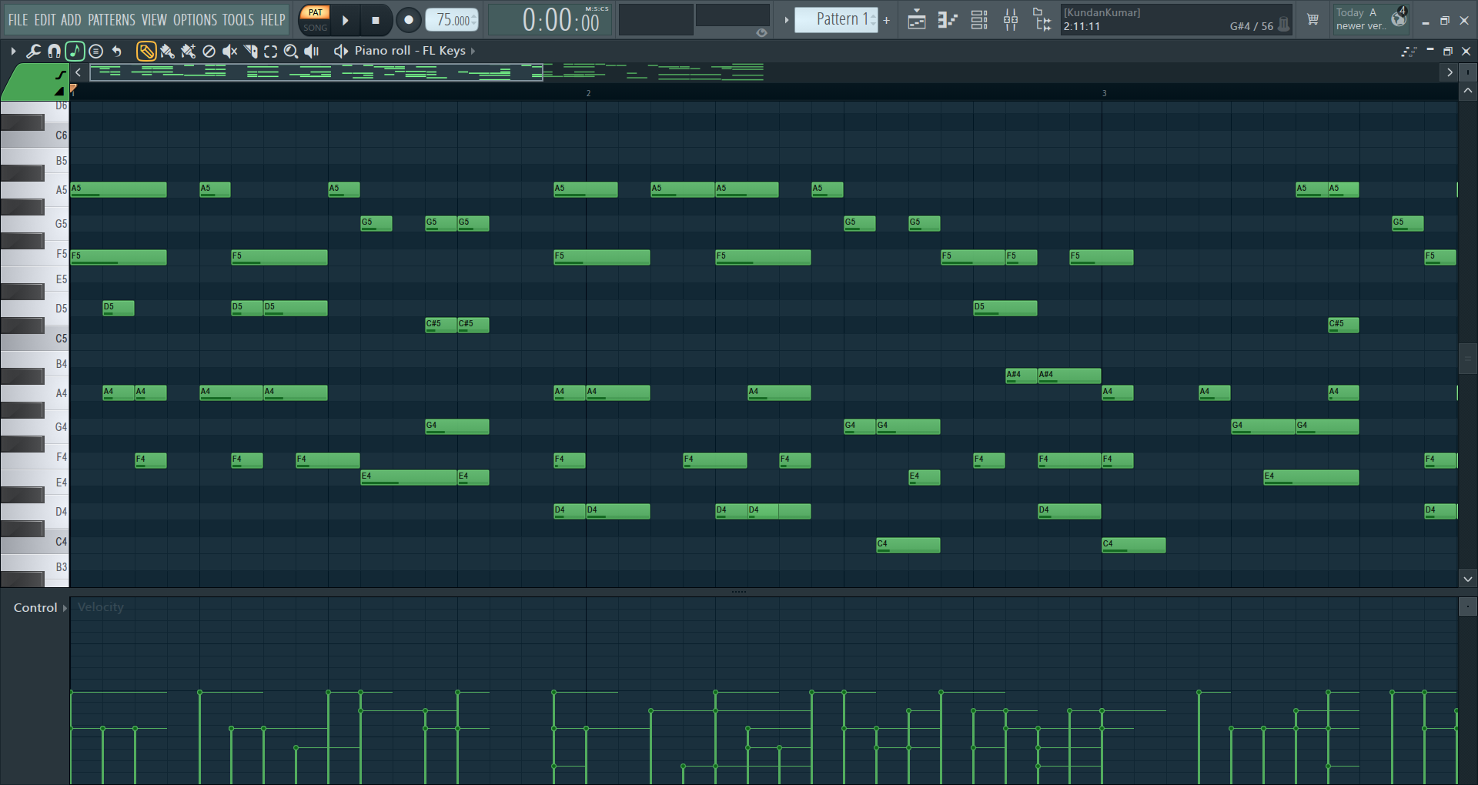
Task: Open the Channel rack
Action: (x=979, y=20)
